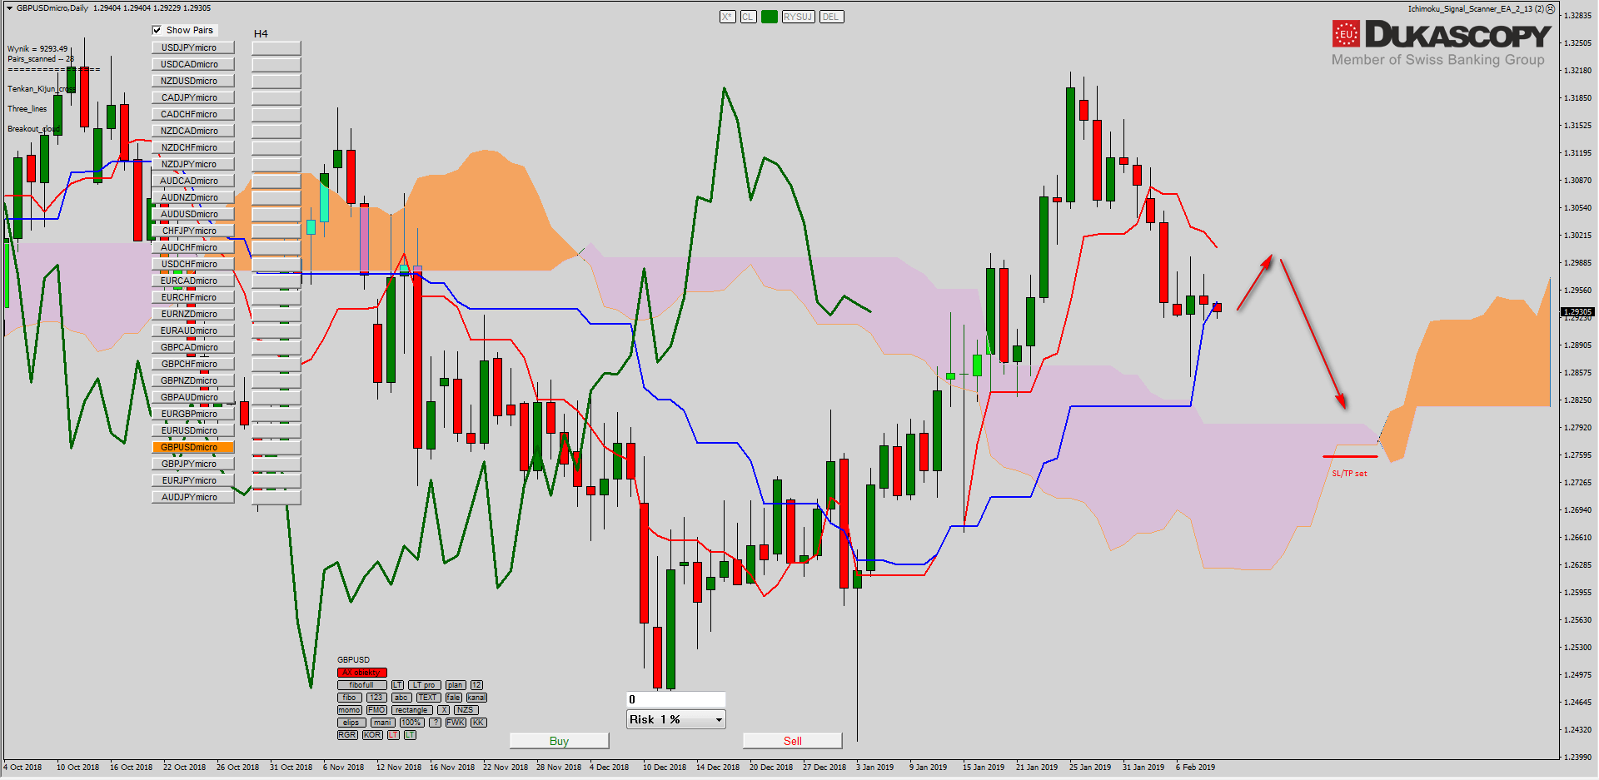Open the Risk 1 % dropdown

pyautogui.click(x=675, y=719)
